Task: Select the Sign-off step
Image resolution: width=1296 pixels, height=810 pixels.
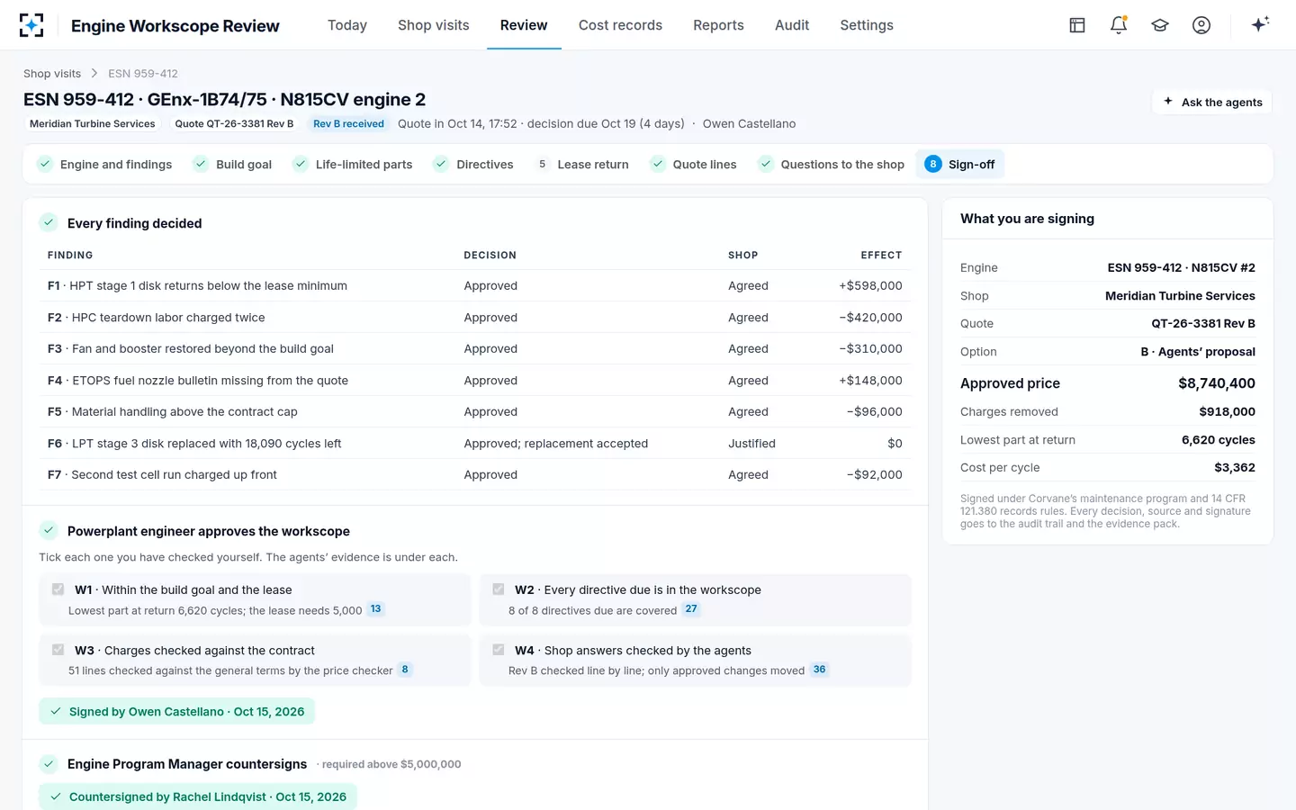Action: coord(960,164)
